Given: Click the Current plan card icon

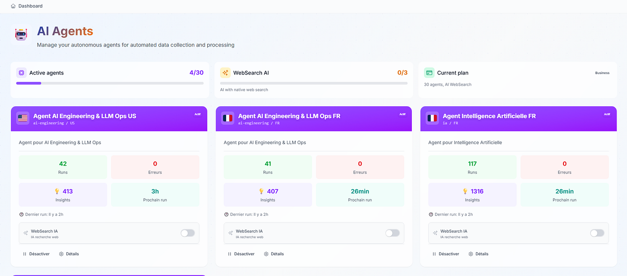Looking at the screenshot, I should pos(429,73).
